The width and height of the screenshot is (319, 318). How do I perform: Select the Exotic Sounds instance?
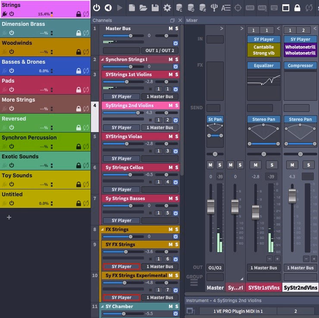tap(45, 161)
